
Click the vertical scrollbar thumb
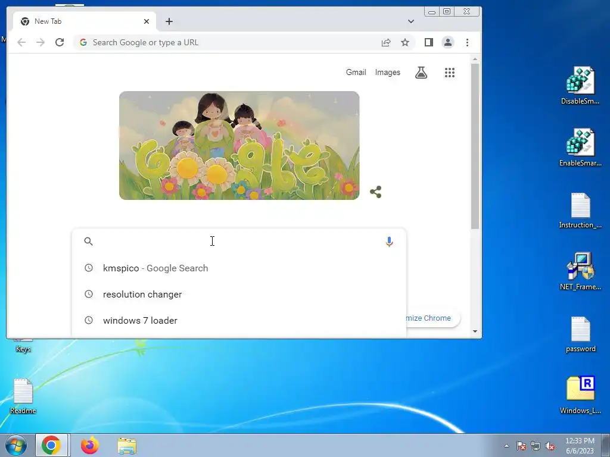tap(475, 146)
